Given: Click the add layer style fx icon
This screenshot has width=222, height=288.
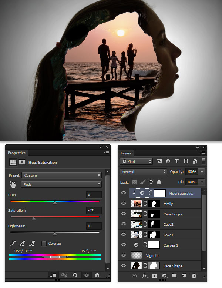Looking at the screenshot, I should 145,276.
